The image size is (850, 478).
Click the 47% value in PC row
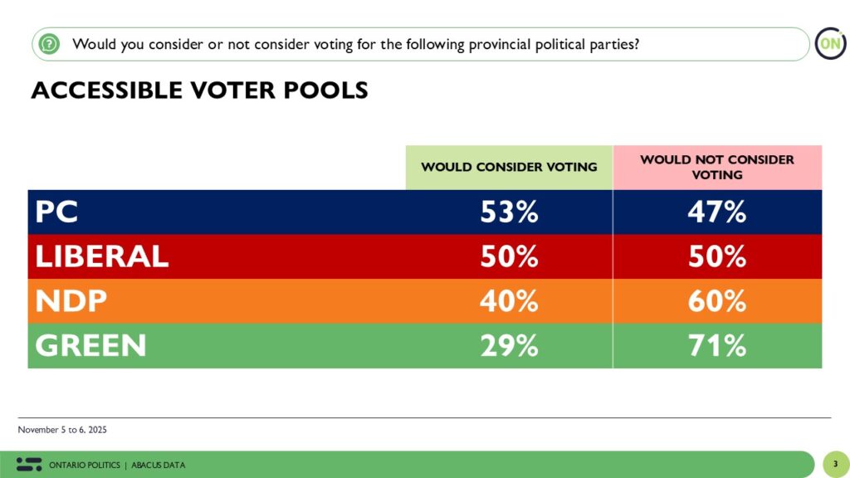click(x=717, y=212)
